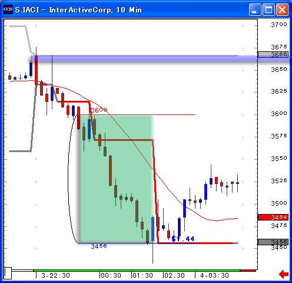
Task: Close the InterActiveCorp chart window
Action: point(282,9)
